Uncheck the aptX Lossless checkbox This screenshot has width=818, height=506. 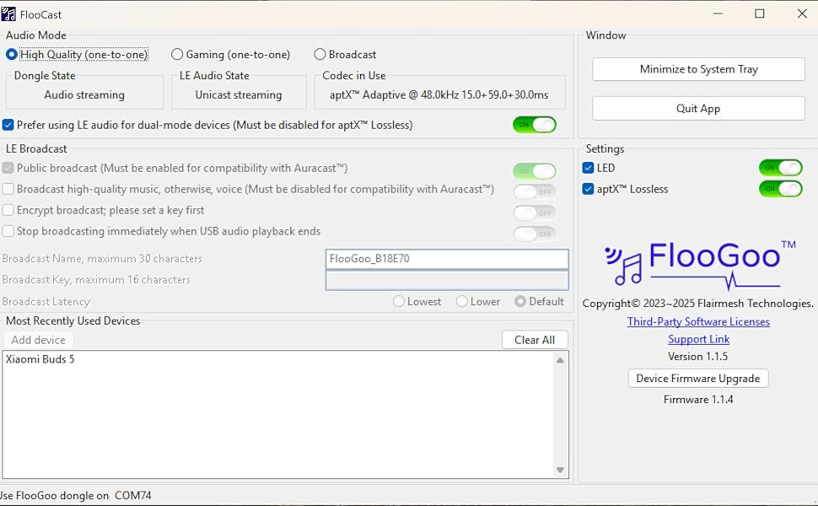(588, 189)
